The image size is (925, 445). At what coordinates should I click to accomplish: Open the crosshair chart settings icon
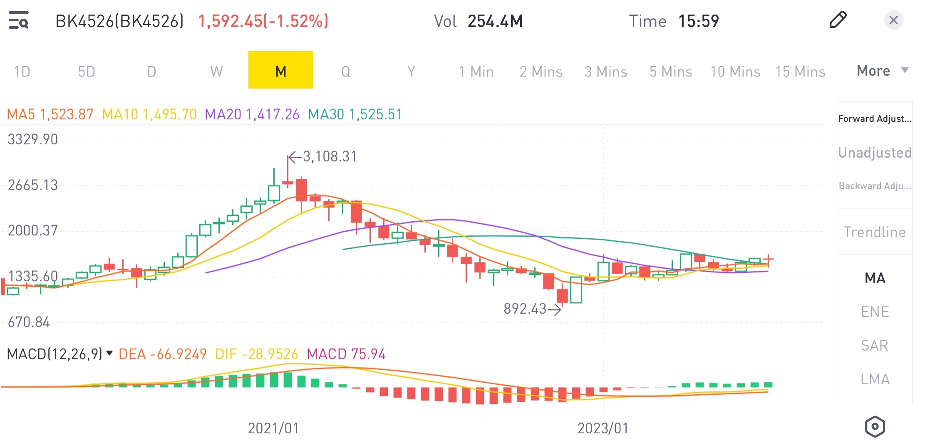coord(874,426)
